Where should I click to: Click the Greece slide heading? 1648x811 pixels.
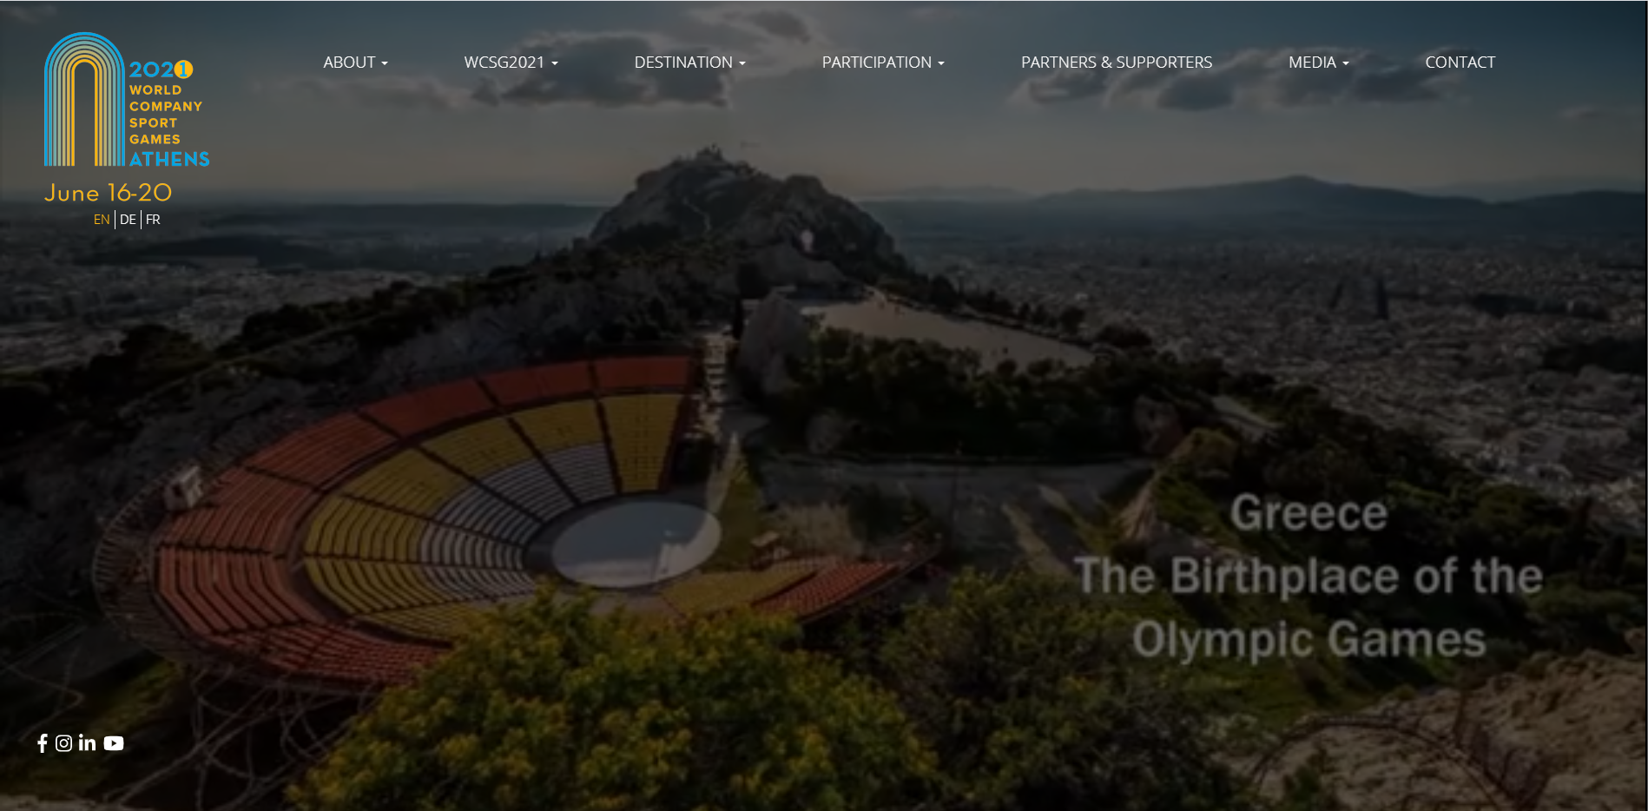click(1309, 512)
